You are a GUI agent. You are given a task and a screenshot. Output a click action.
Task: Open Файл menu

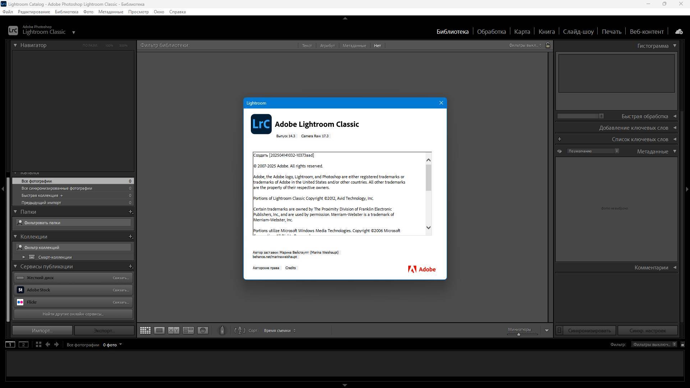(8, 12)
